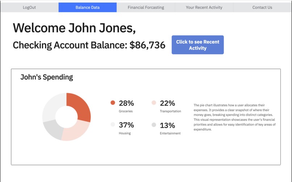The height and width of the screenshot is (182, 292).
Task: Click the light pink Transportation donut slice
Action: point(76,132)
